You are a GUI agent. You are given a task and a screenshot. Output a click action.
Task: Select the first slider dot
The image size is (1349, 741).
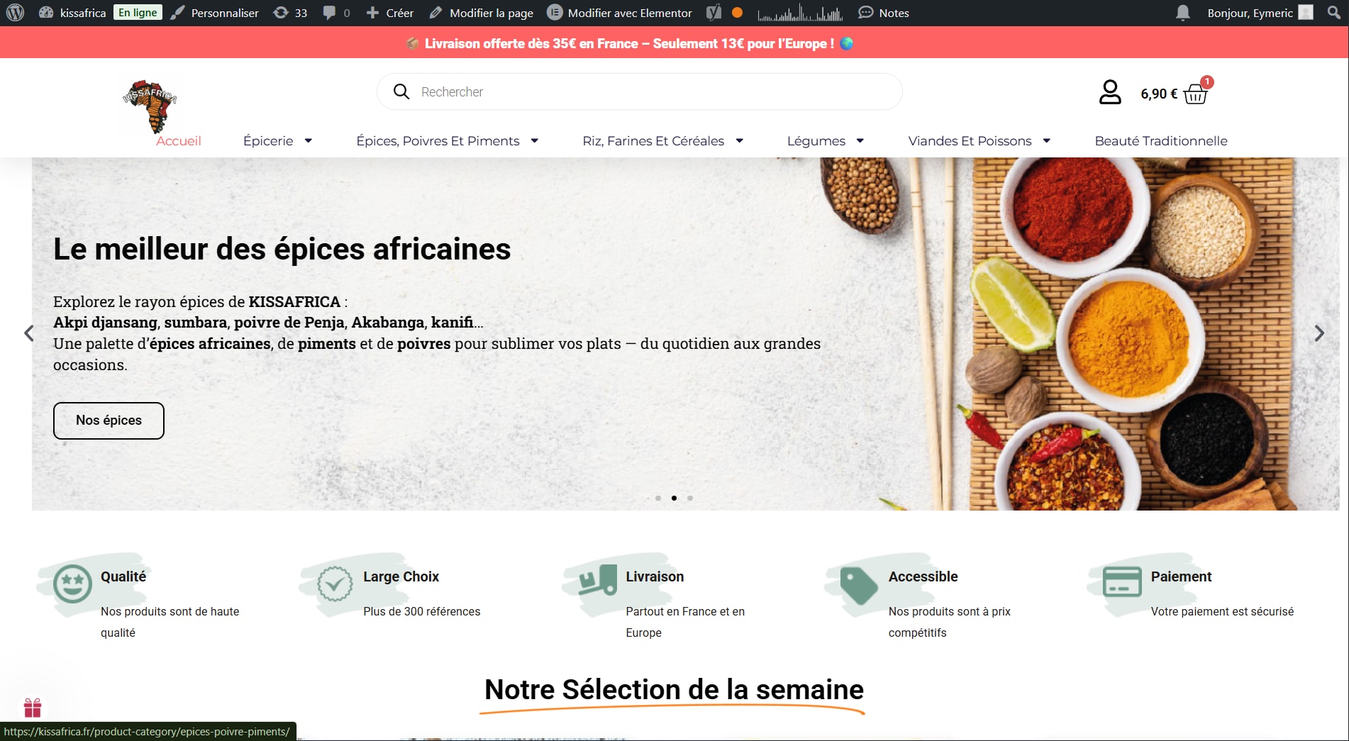coord(658,498)
